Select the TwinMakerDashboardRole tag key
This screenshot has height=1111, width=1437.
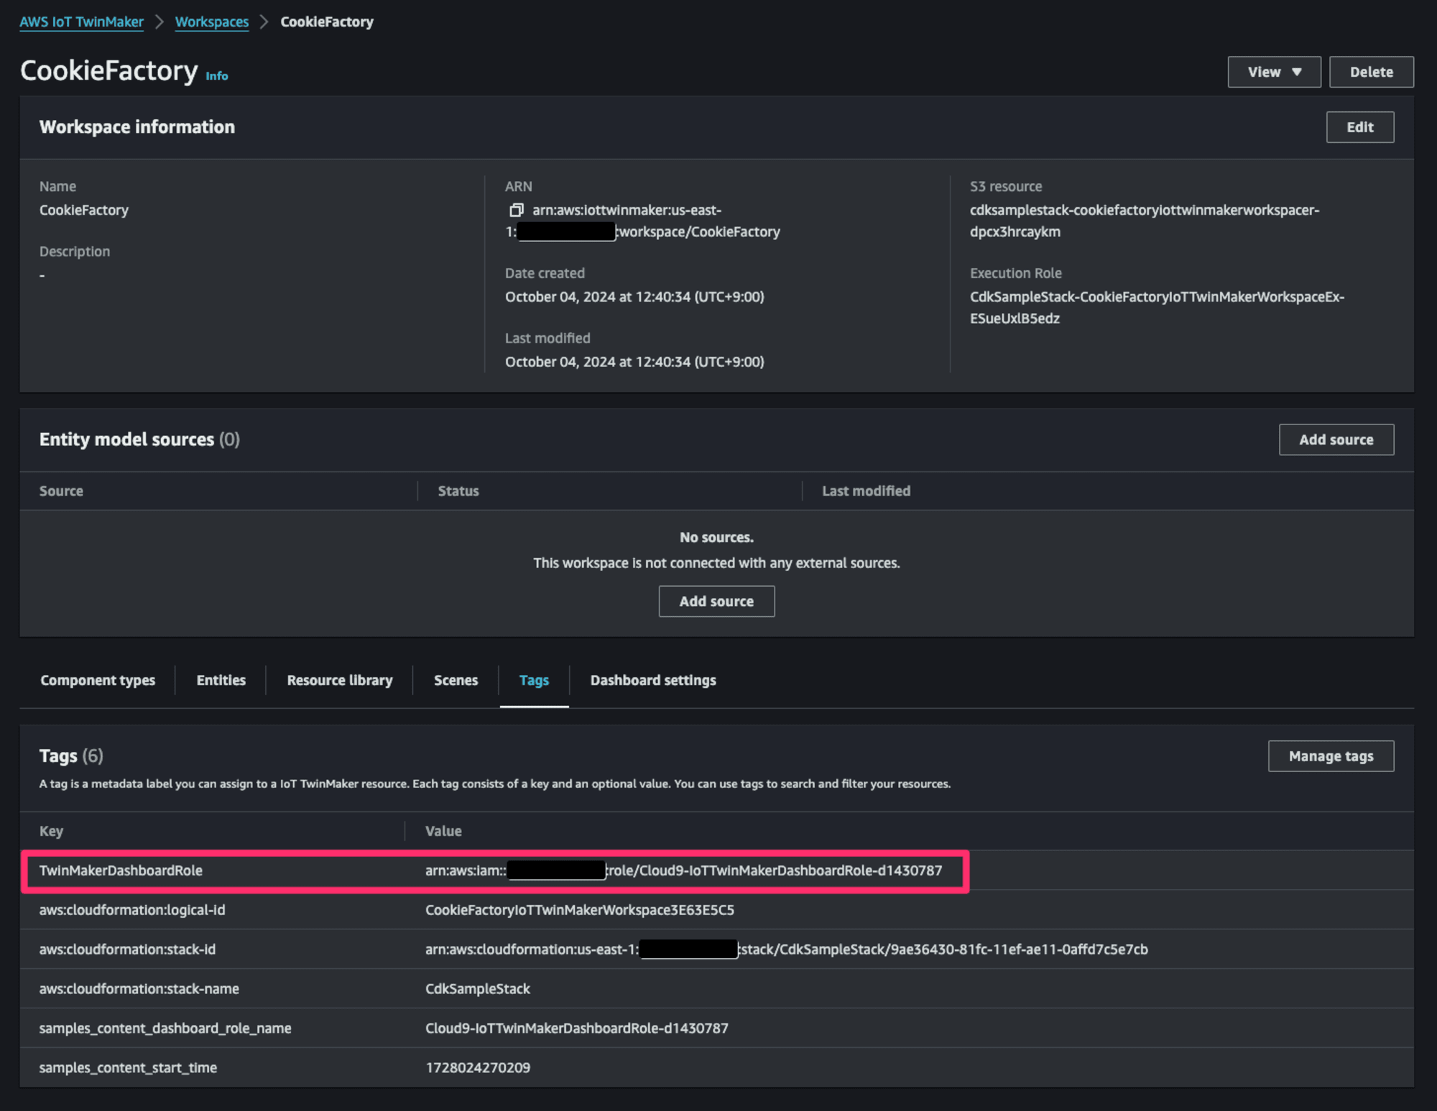pyautogui.click(x=121, y=870)
